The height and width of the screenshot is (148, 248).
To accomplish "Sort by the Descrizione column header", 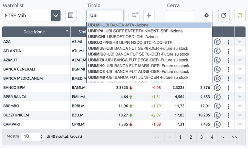I will (x=36, y=32).
